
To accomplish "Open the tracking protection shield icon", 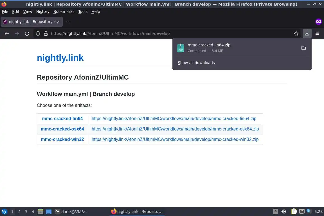I will (38, 33).
